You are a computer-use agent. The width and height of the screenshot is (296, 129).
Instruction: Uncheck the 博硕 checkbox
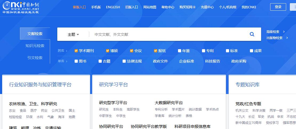pos(108,51)
